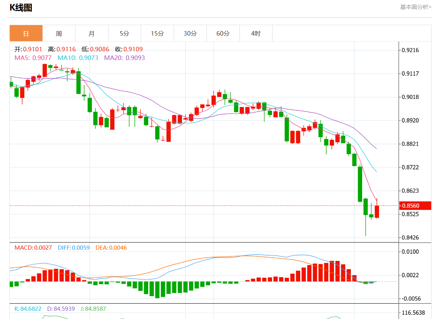Click the low price 低:0.9086
The width and height of the screenshot is (441, 319).
(x=95, y=49)
